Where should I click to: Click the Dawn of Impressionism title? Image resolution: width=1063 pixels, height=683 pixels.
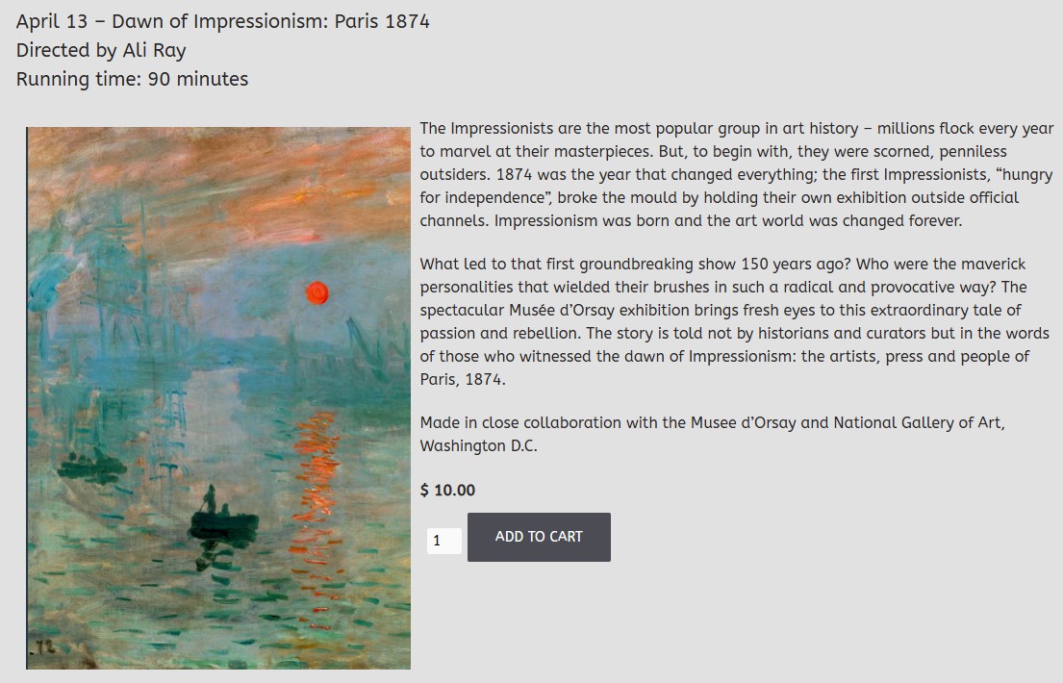[223, 21]
